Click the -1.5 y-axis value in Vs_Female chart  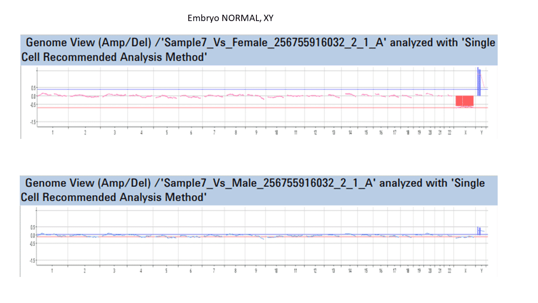pyautogui.click(x=33, y=122)
